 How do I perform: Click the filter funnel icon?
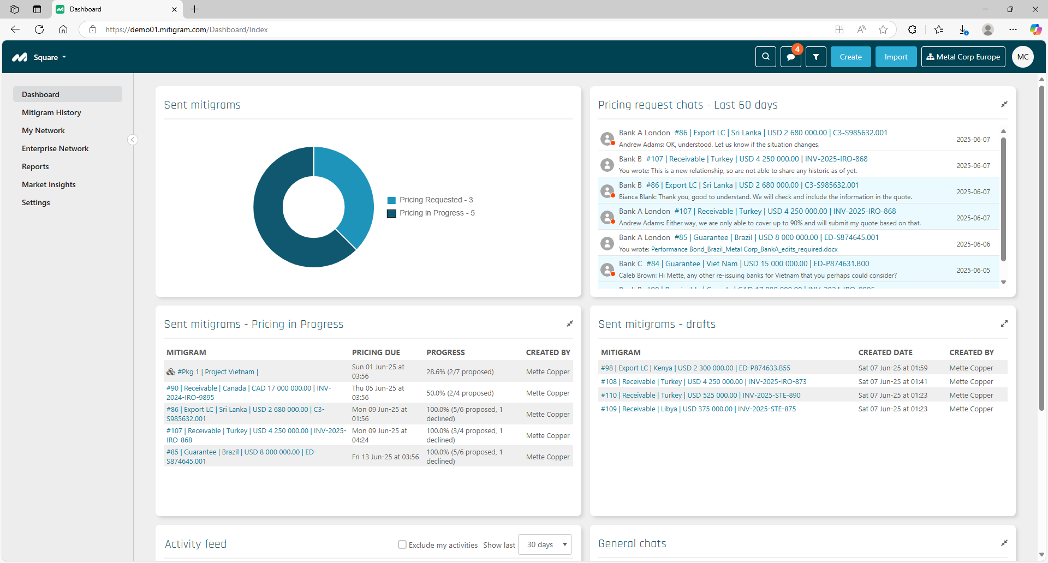(815, 57)
